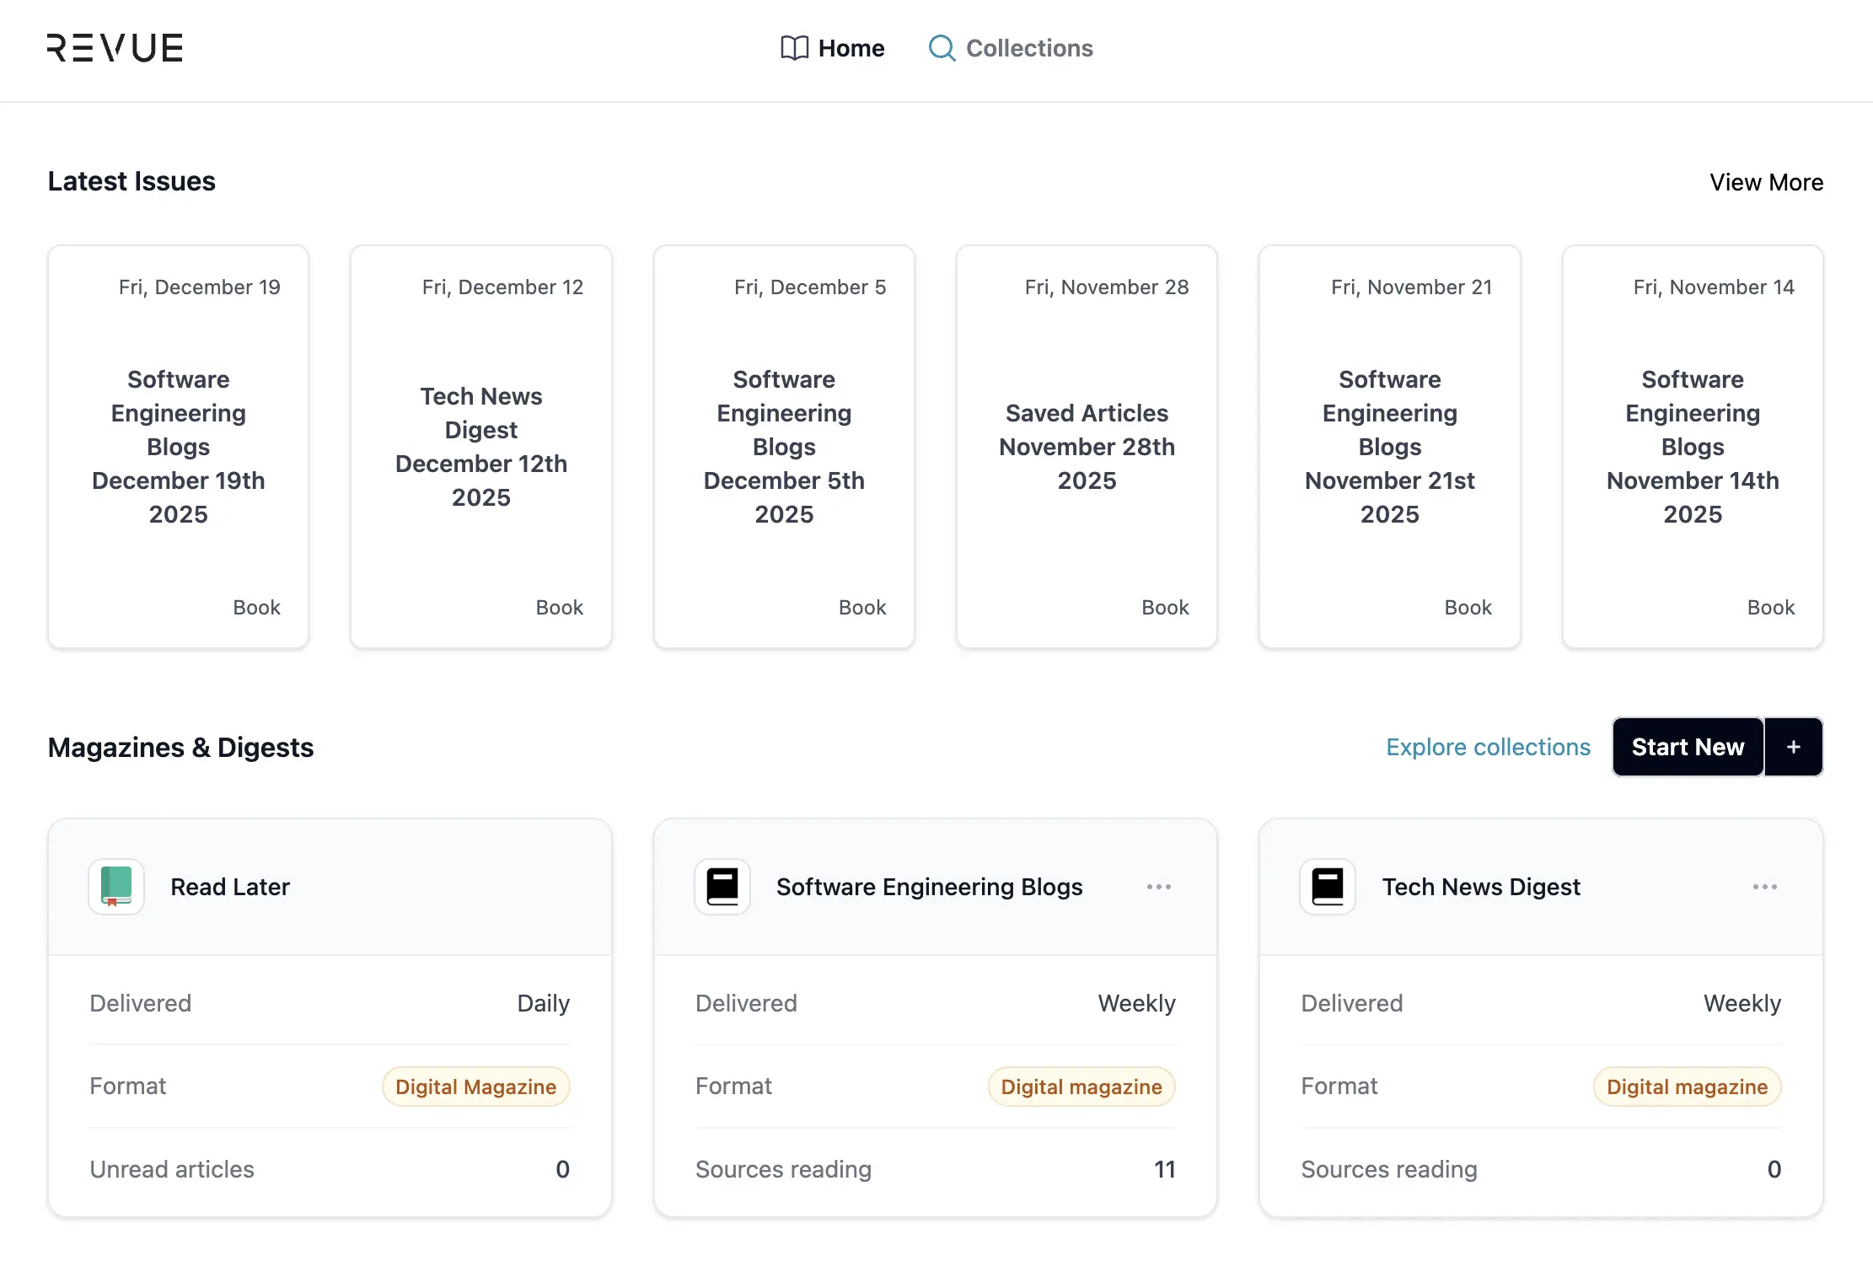The image size is (1873, 1288).
Task: Click the Revue logo
Action: coord(115,48)
